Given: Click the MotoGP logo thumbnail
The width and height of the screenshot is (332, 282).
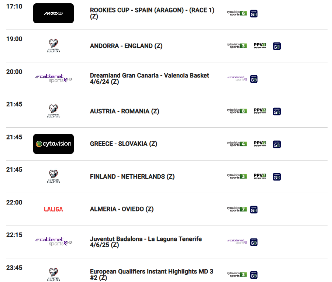Looking at the screenshot, I should 53,13.
